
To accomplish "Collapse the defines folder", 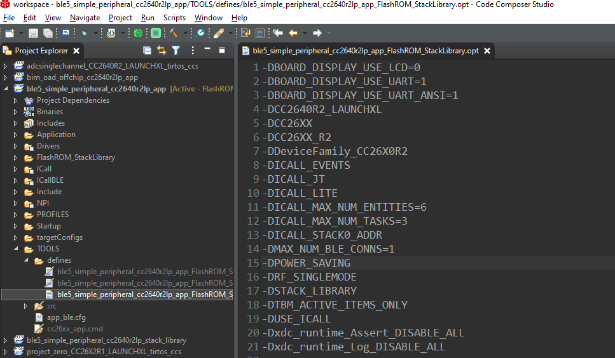I will (x=26, y=260).
